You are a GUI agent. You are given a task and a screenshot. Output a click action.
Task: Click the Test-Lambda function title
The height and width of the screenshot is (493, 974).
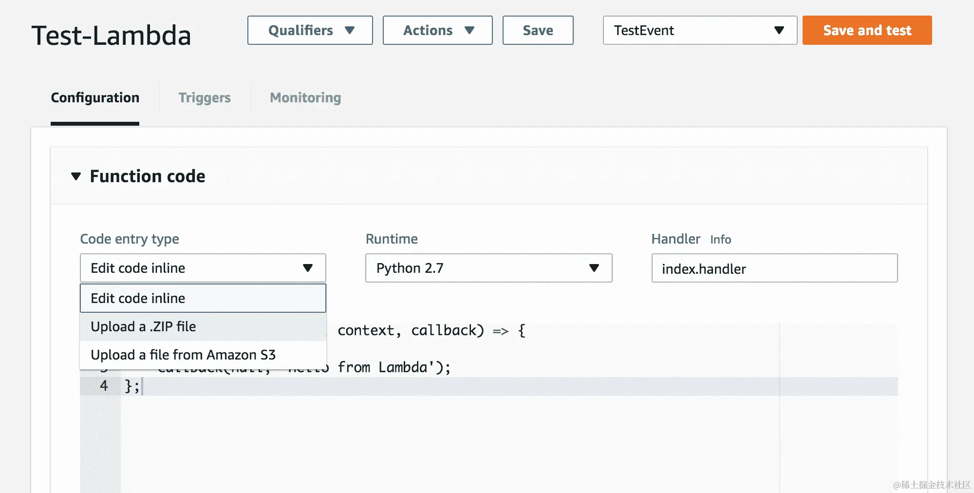coord(112,36)
